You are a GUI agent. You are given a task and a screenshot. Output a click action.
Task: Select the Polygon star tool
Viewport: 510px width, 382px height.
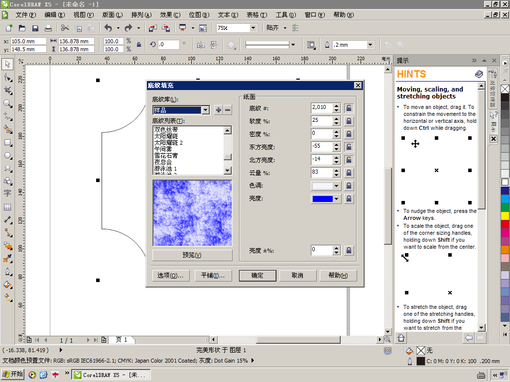(x=7, y=168)
